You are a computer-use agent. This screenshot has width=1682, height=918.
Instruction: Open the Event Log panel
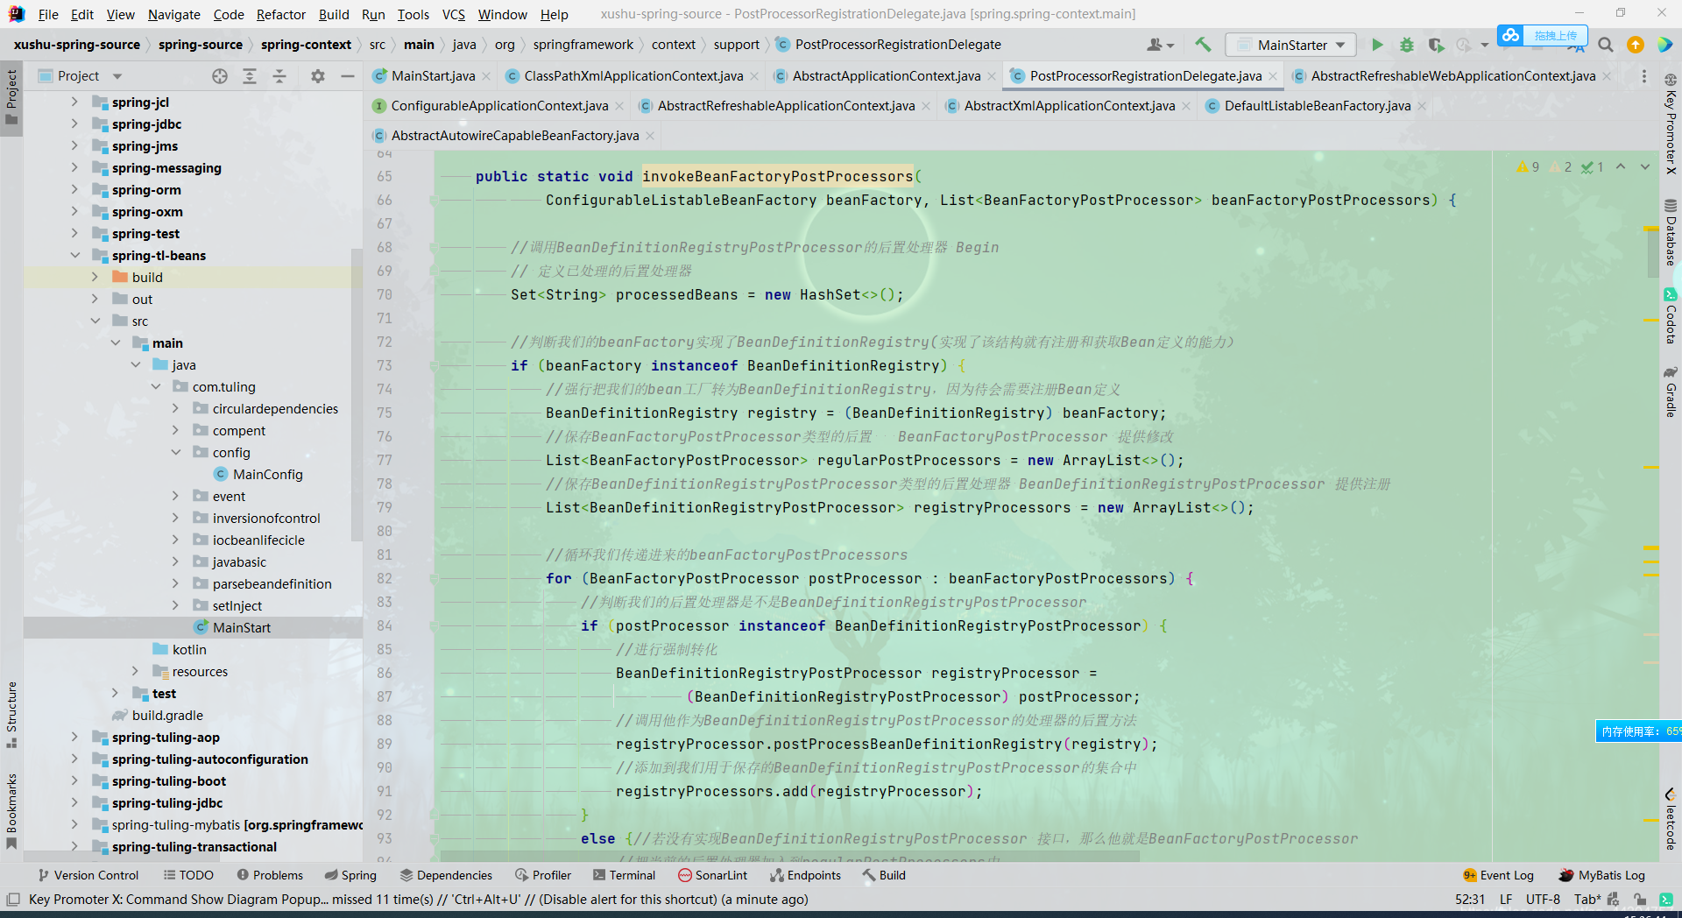1498,875
